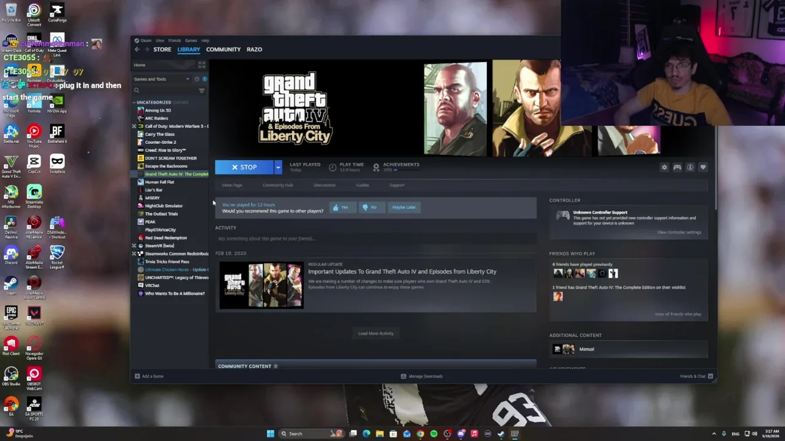This screenshot has width=785, height=441.
Task: Click Load More Activity
Action: (375, 333)
